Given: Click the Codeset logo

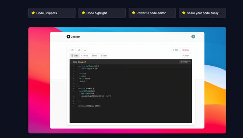Looking at the screenshot, I should click(x=73, y=37).
